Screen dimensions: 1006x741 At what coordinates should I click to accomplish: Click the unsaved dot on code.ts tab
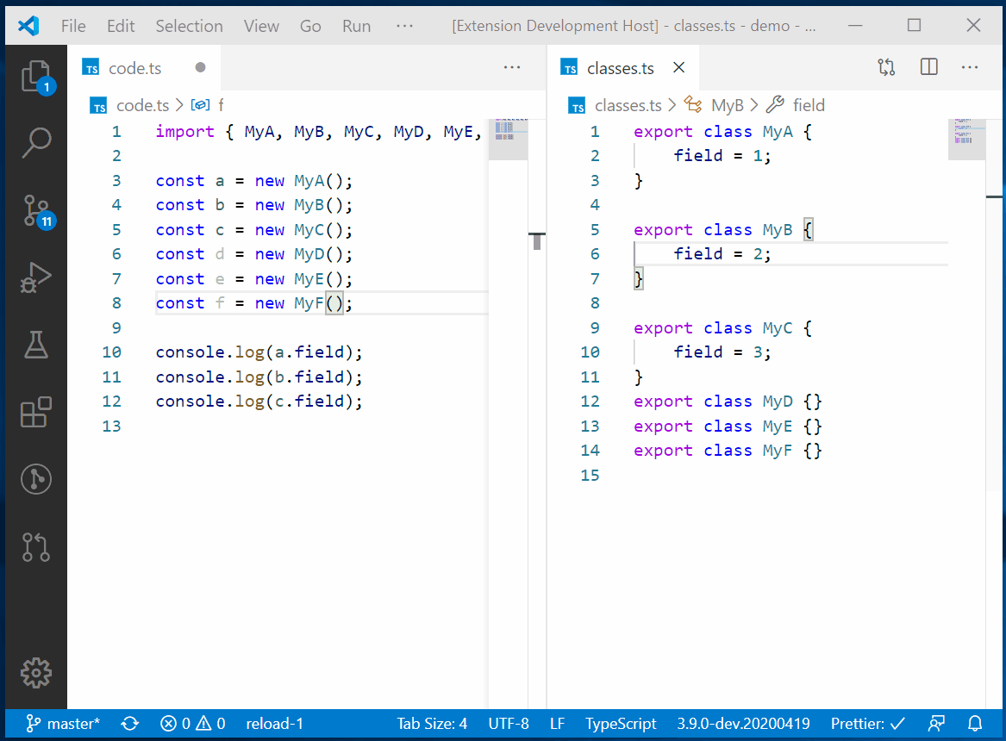[200, 67]
